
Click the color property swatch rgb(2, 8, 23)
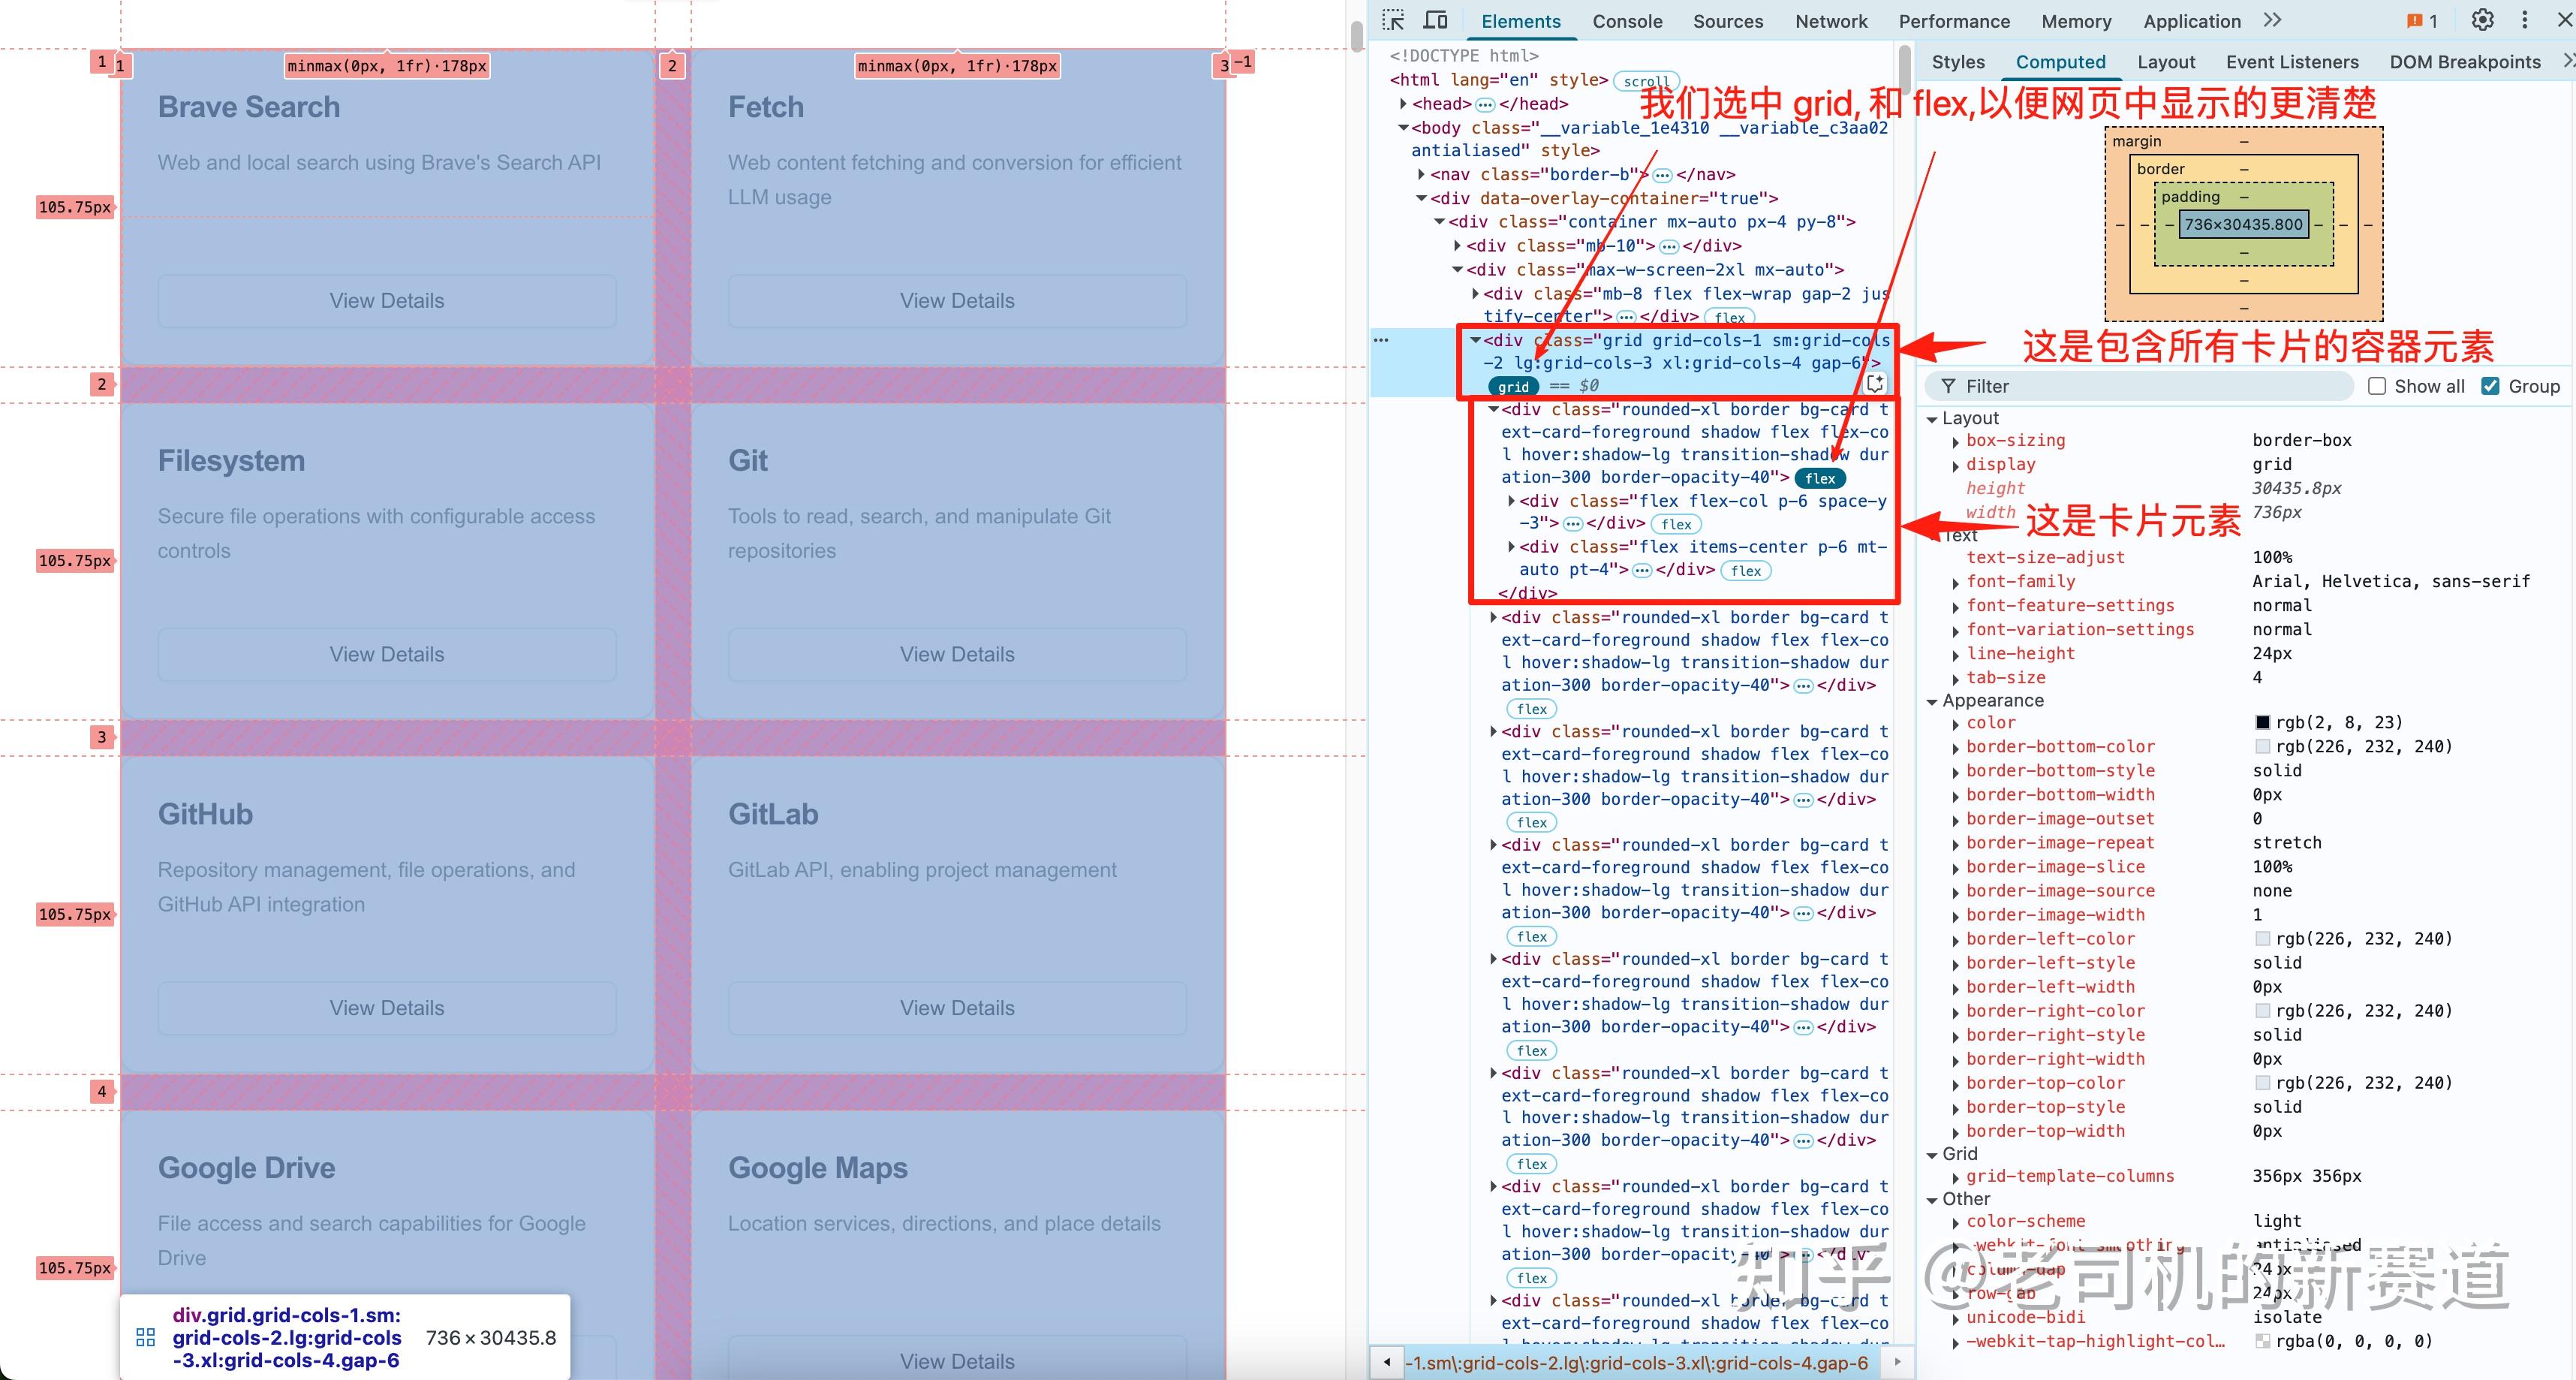(2262, 723)
